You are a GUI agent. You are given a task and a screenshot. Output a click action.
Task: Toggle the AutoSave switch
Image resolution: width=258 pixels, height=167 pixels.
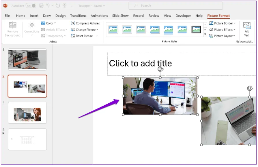pos(31,5)
